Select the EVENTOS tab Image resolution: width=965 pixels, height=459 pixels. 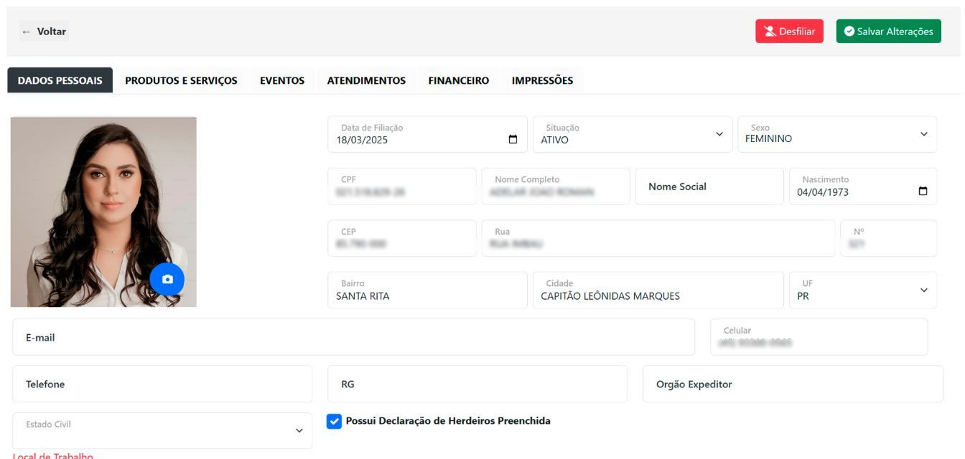coord(283,80)
